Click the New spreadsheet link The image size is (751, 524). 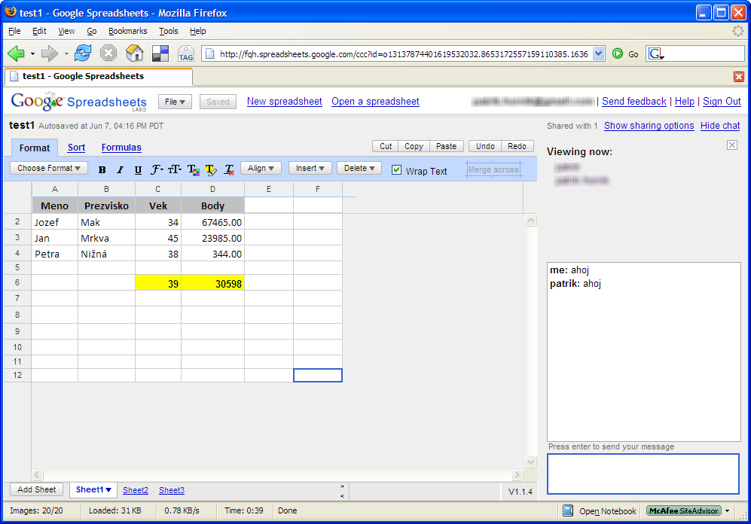click(x=285, y=102)
